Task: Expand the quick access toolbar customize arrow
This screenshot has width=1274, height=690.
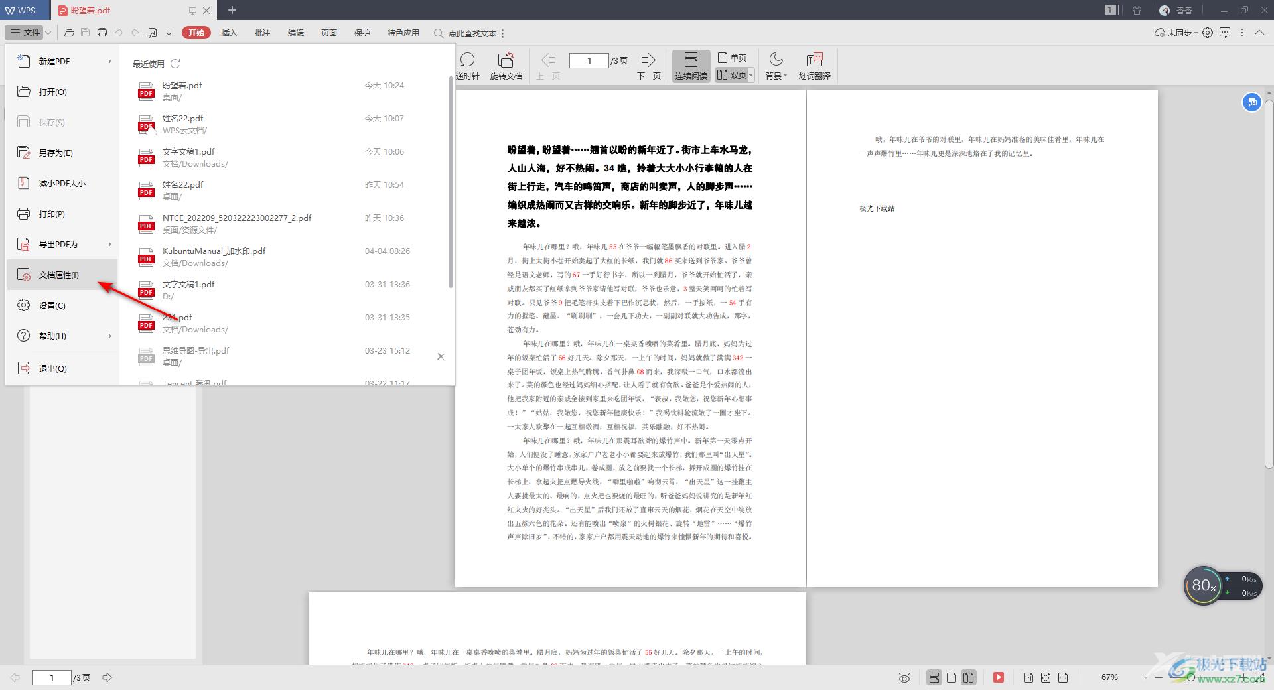Action: [x=169, y=33]
